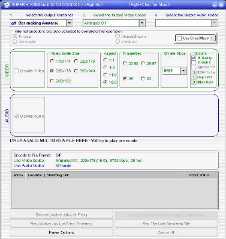This screenshot has height=239, width=226.
Task: Open the Other Opts option icon
Action: pyautogui.click(x=194, y=82)
